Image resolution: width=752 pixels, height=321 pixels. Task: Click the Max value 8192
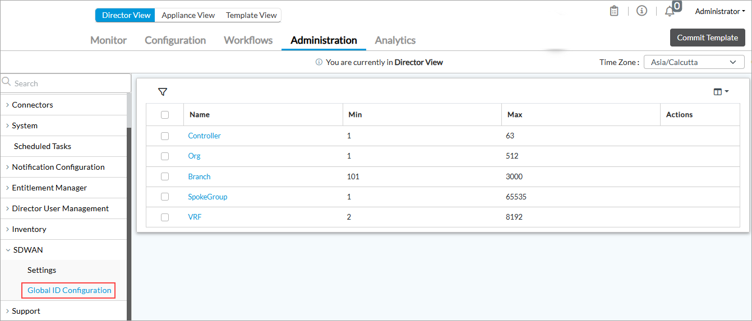click(x=514, y=217)
